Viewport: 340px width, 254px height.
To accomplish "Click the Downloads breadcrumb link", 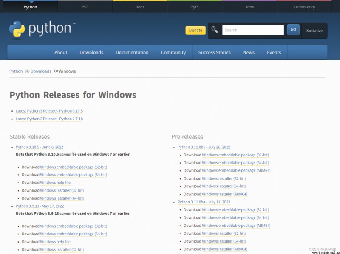I will coord(41,71).
